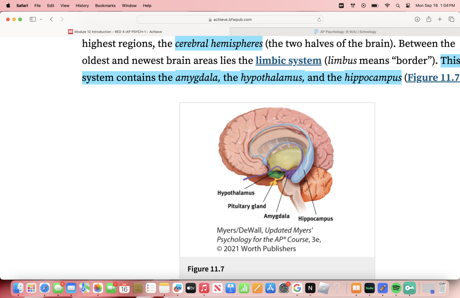The image size is (460, 298).
Task: Go back using the back arrow
Action: click(x=51, y=19)
